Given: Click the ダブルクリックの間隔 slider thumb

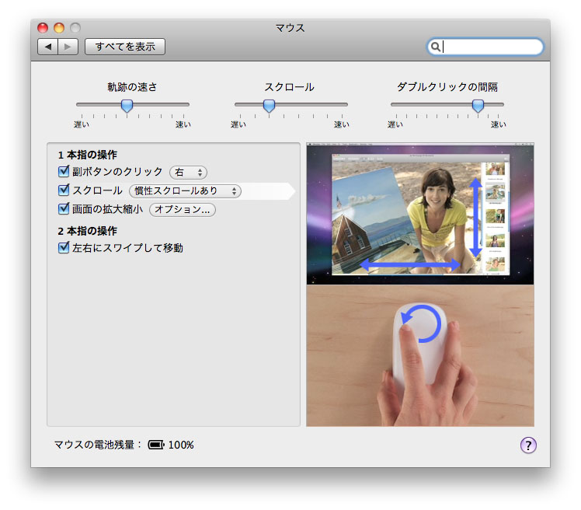Looking at the screenshot, I should pyautogui.click(x=478, y=105).
